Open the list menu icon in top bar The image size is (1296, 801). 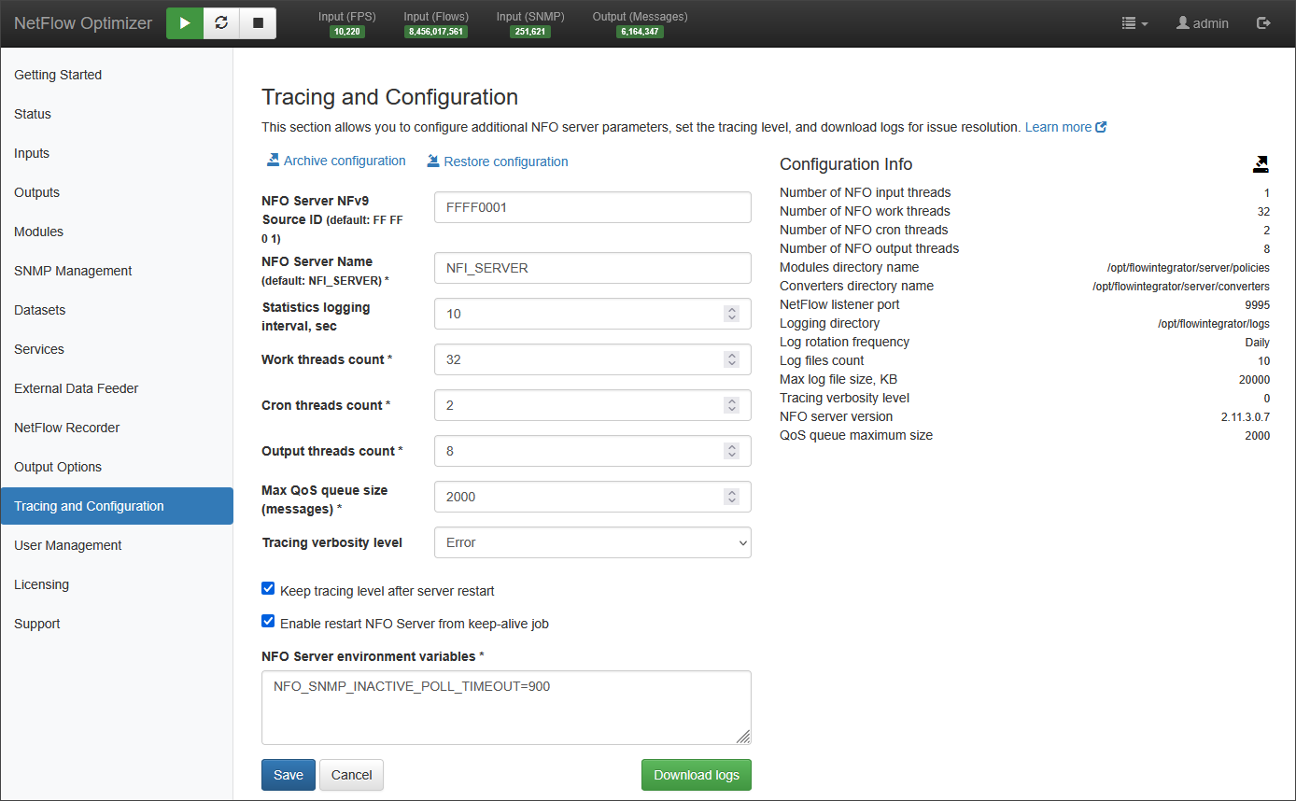1134,23
